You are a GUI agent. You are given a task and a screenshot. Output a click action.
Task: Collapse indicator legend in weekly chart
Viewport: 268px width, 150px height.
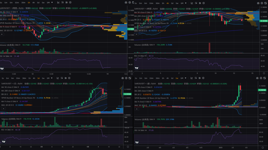pos(137,109)
